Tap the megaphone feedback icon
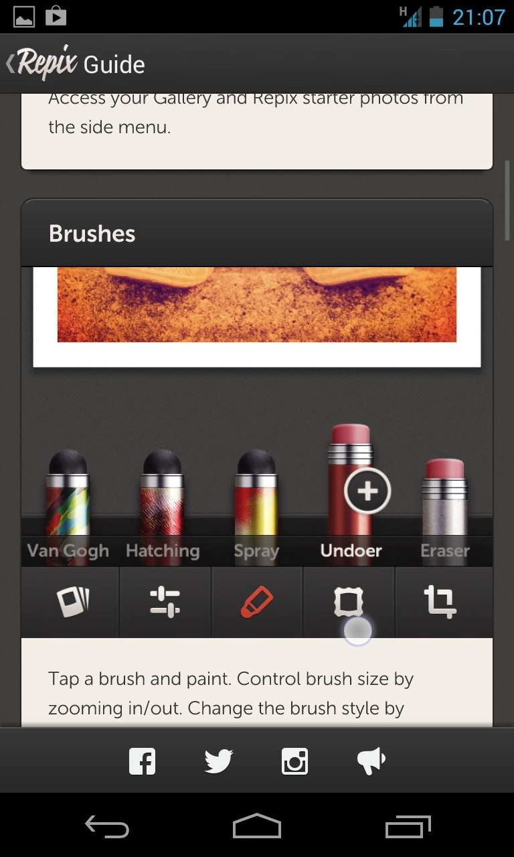Image resolution: width=514 pixels, height=857 pixels. click(371, 761)
